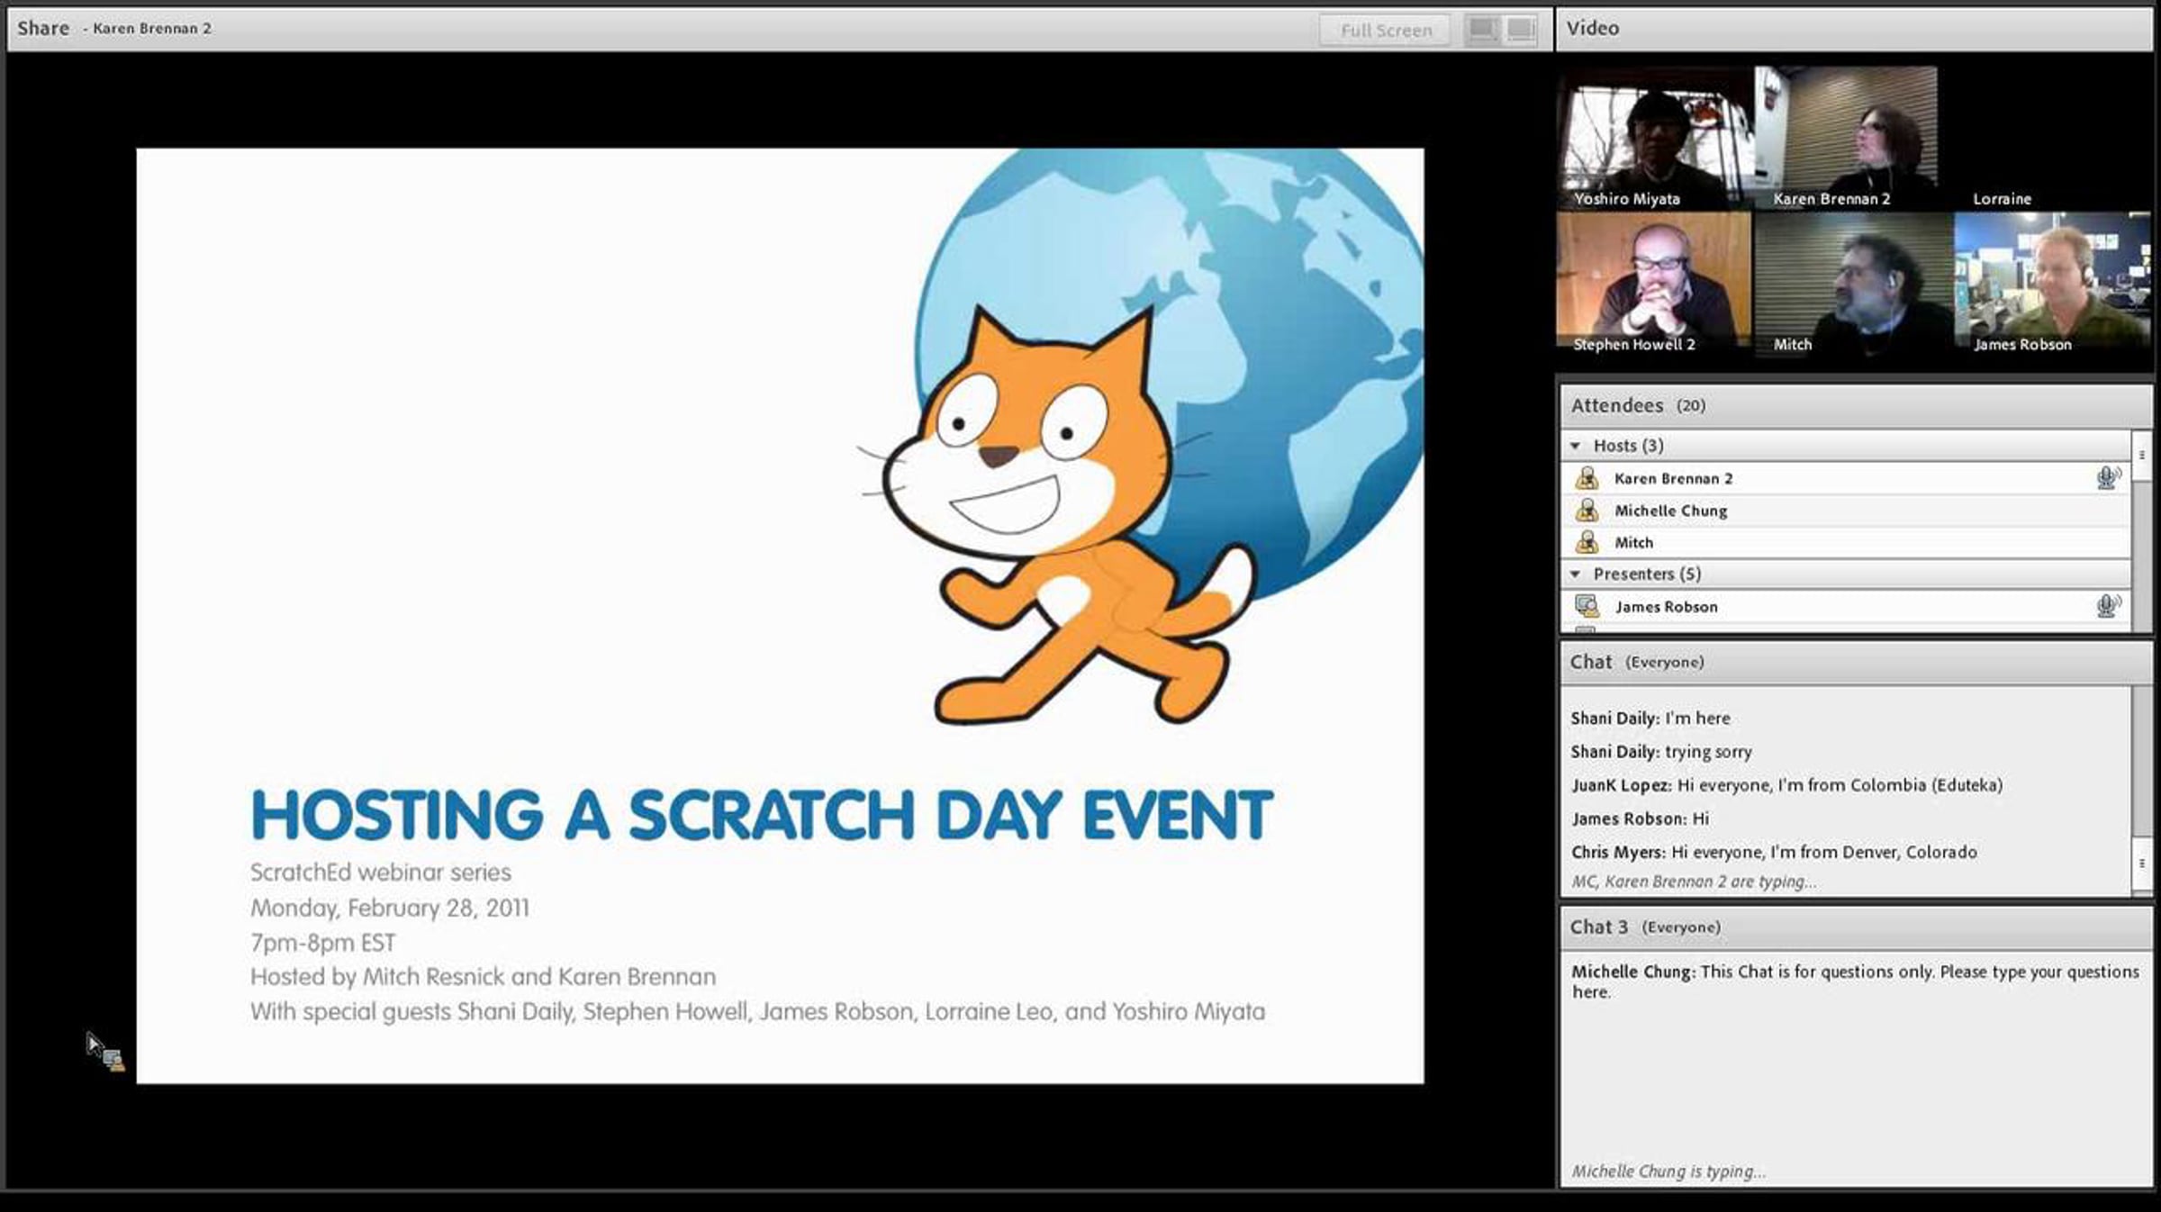Click chat message "James Robson: Hi"
The height and width of the screenshot is (1212, 2161).
coord(1640,819)
